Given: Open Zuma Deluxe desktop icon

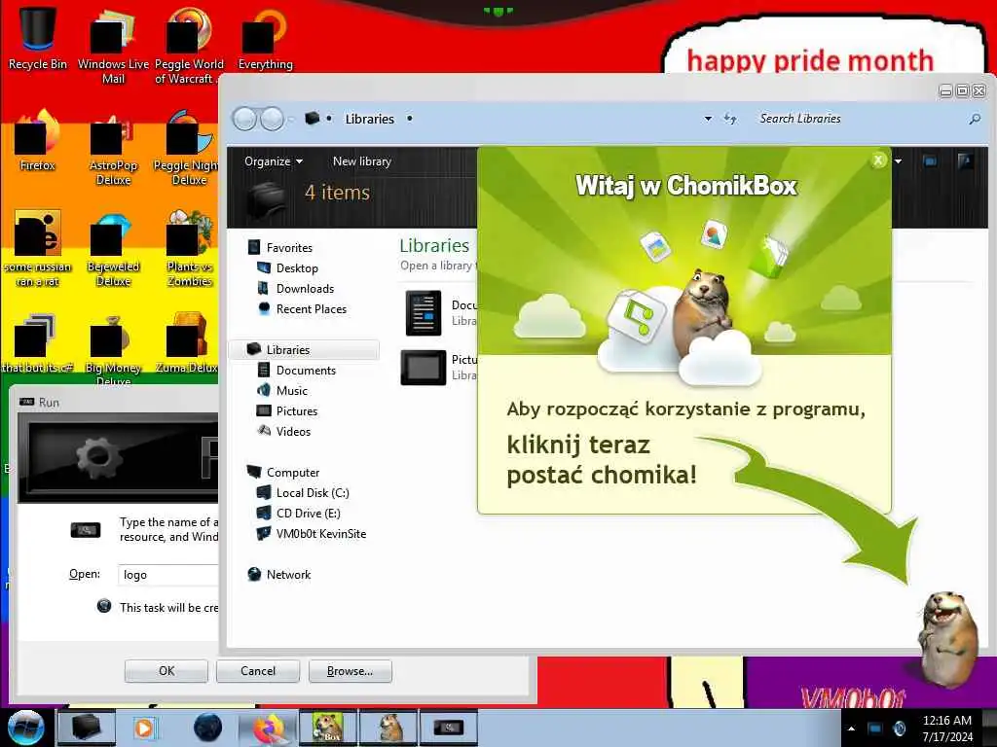Looking at the screenshot, I should tap(187, 343).
